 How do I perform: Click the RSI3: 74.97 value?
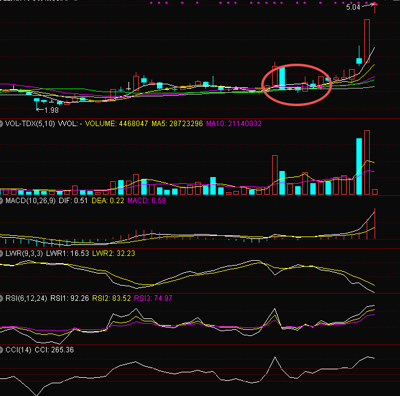pos(153,298)
